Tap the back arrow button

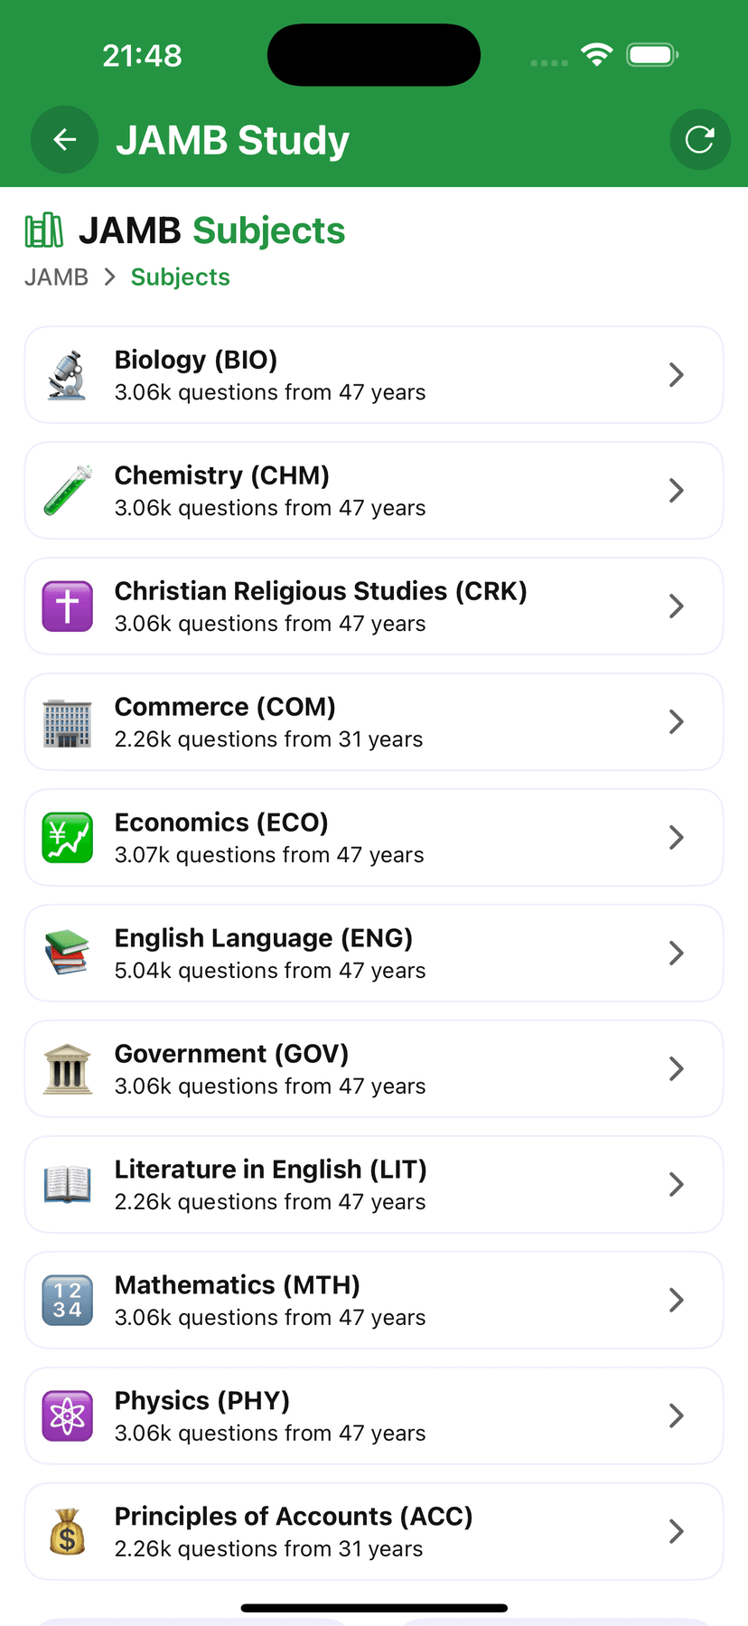(64, 139)
